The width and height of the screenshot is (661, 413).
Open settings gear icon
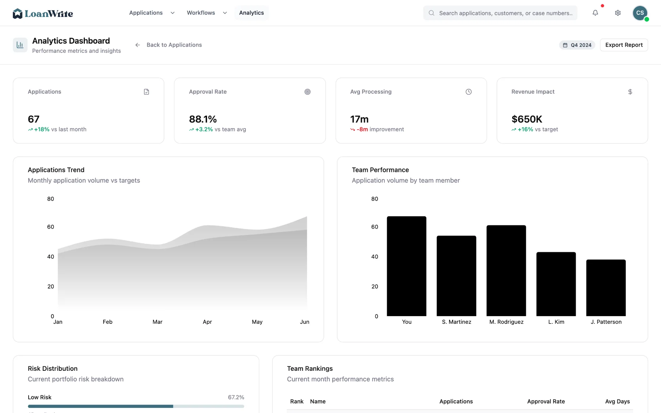click(x=618, y=13)
